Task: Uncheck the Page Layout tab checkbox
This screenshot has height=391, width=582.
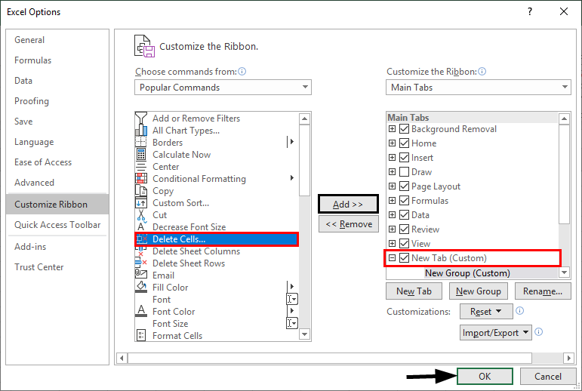Action: 405,186
